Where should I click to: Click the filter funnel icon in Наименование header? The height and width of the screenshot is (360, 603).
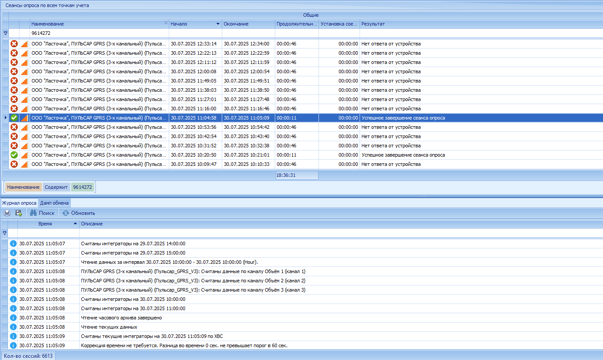[166, 23]
